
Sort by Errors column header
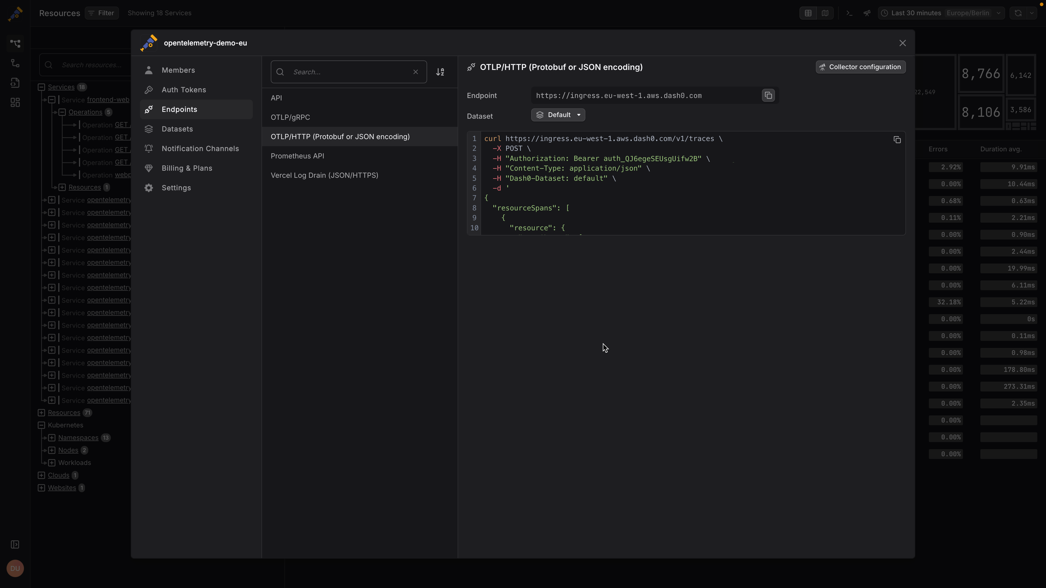click(x=938, y=149)
